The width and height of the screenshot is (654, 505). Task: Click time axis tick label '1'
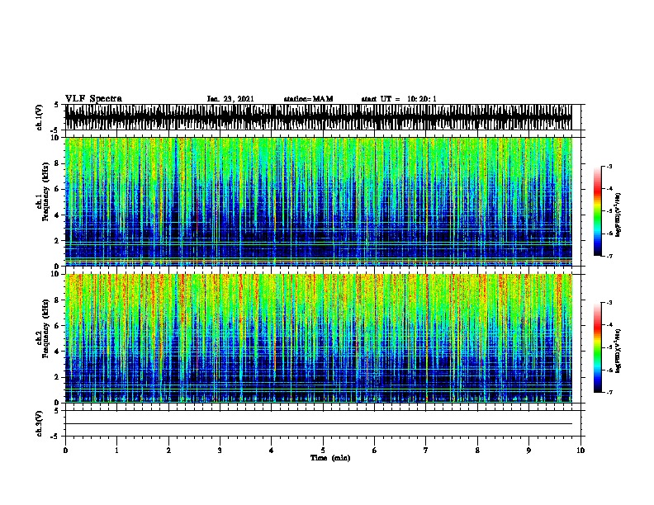(x=116, y=451)
